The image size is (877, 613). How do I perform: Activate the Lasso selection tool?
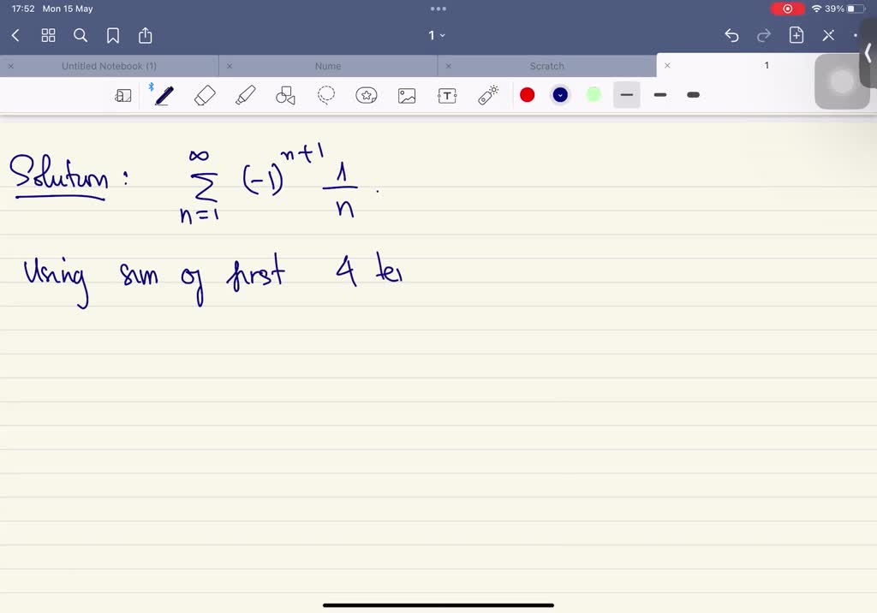tap(326, 95)
